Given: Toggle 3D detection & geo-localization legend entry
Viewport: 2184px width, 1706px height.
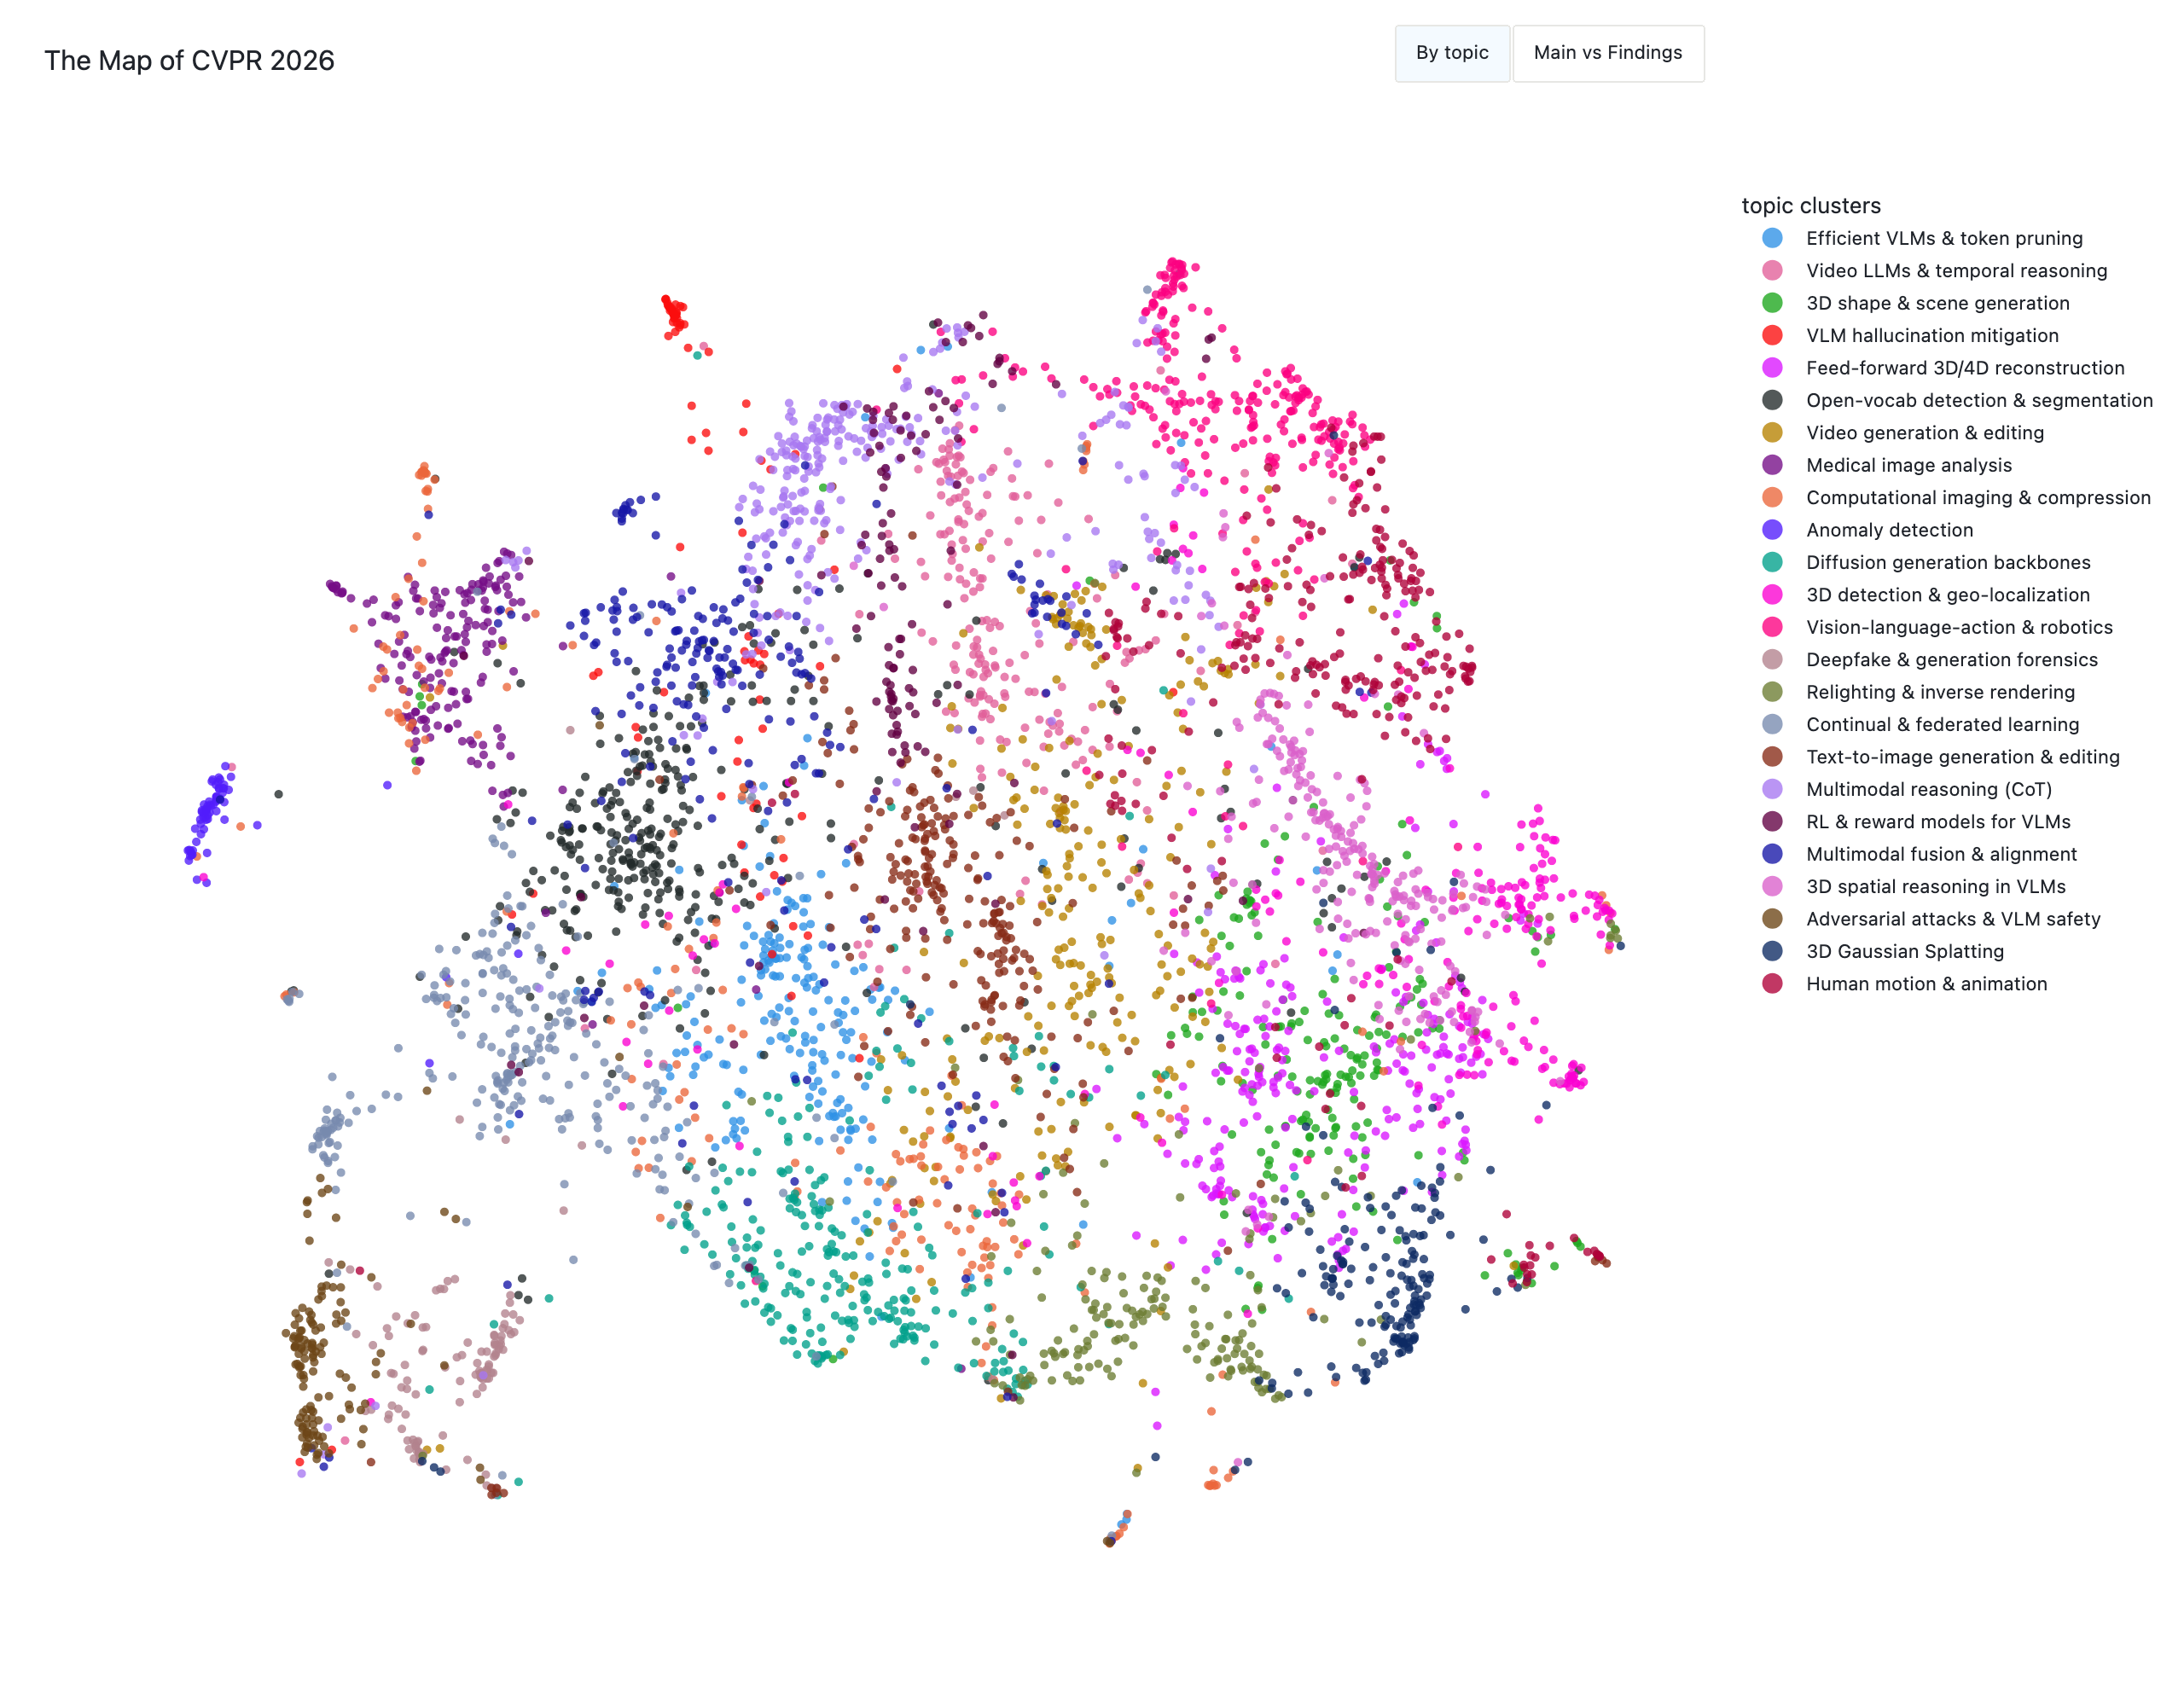Looking at the screenshot, I should (x=1926, y=595).
